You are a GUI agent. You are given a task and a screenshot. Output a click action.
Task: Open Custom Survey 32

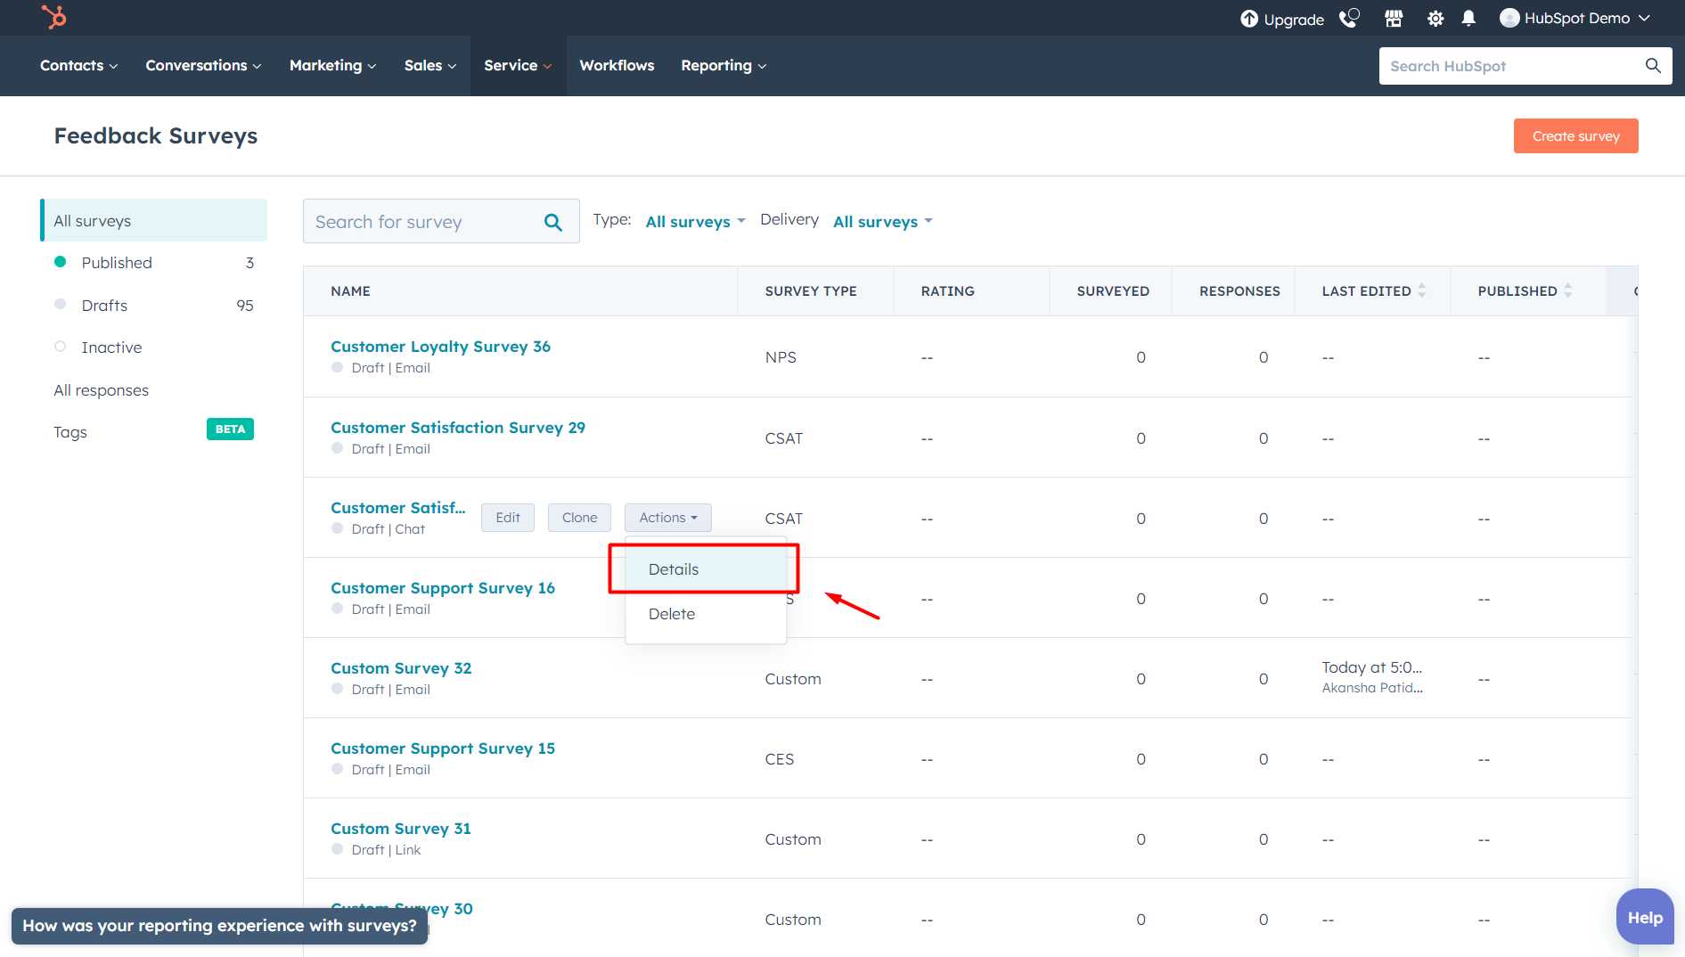click(401, 668)
